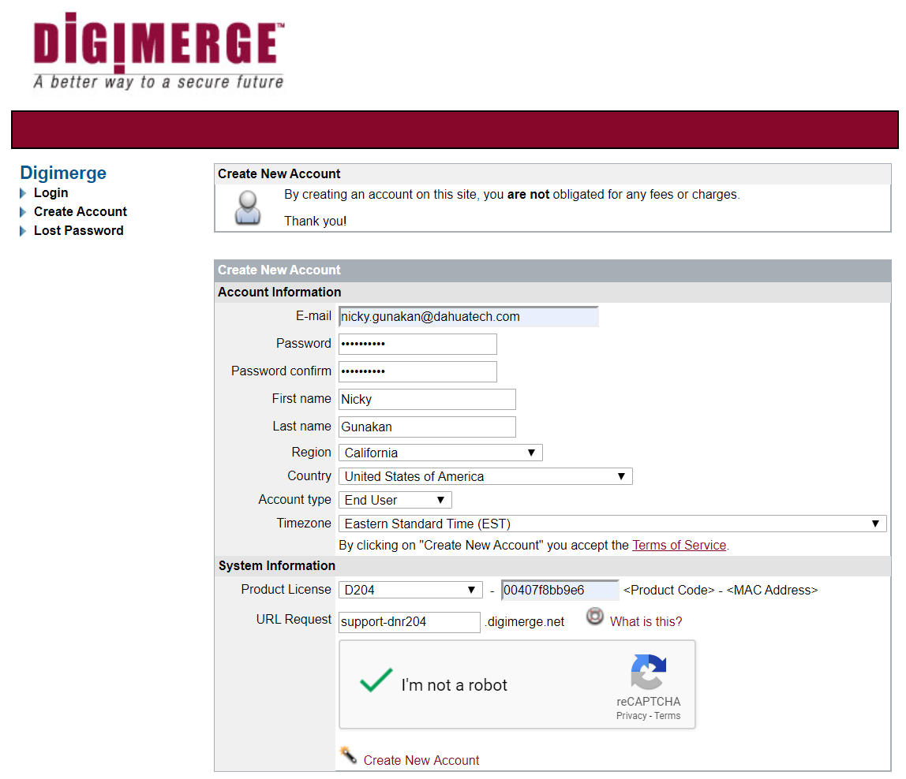
Task: Click into the E-mail field
Action: coord(469,316)
